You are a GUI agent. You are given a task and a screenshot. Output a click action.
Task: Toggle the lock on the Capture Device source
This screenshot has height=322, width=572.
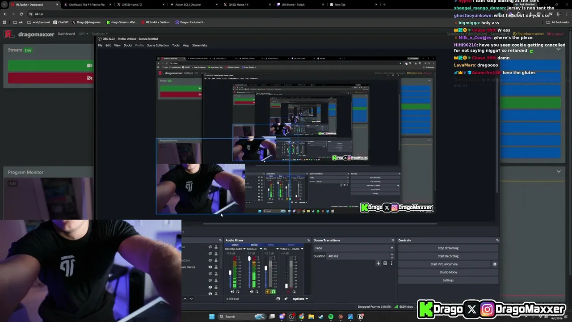216,267
